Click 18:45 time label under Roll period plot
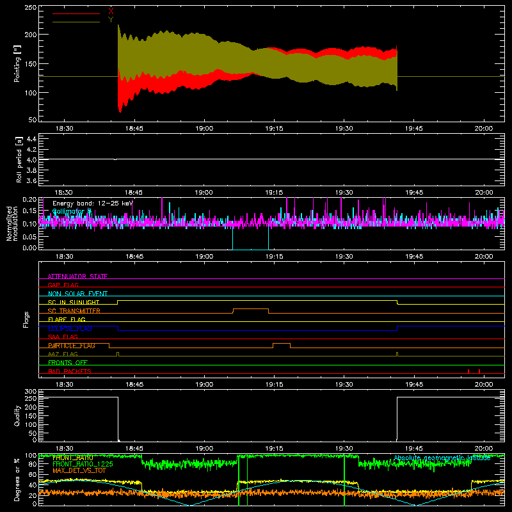The height and width of the screenshot is (512, 512). 134,193
